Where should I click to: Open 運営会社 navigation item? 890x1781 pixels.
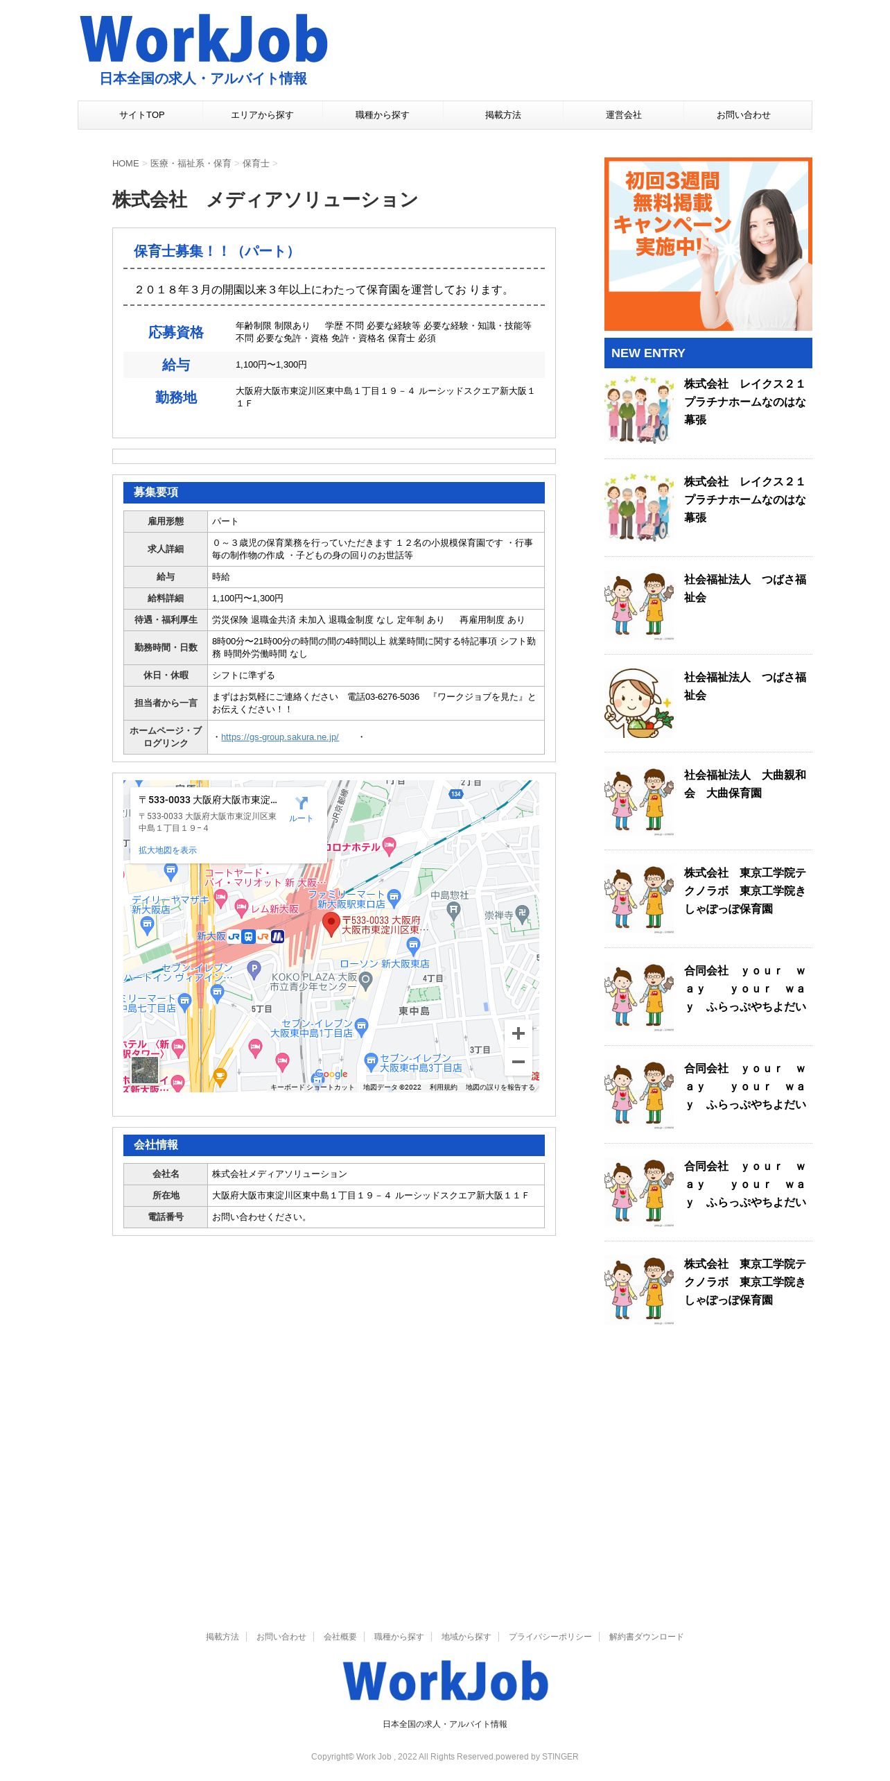tap(624, 115)
